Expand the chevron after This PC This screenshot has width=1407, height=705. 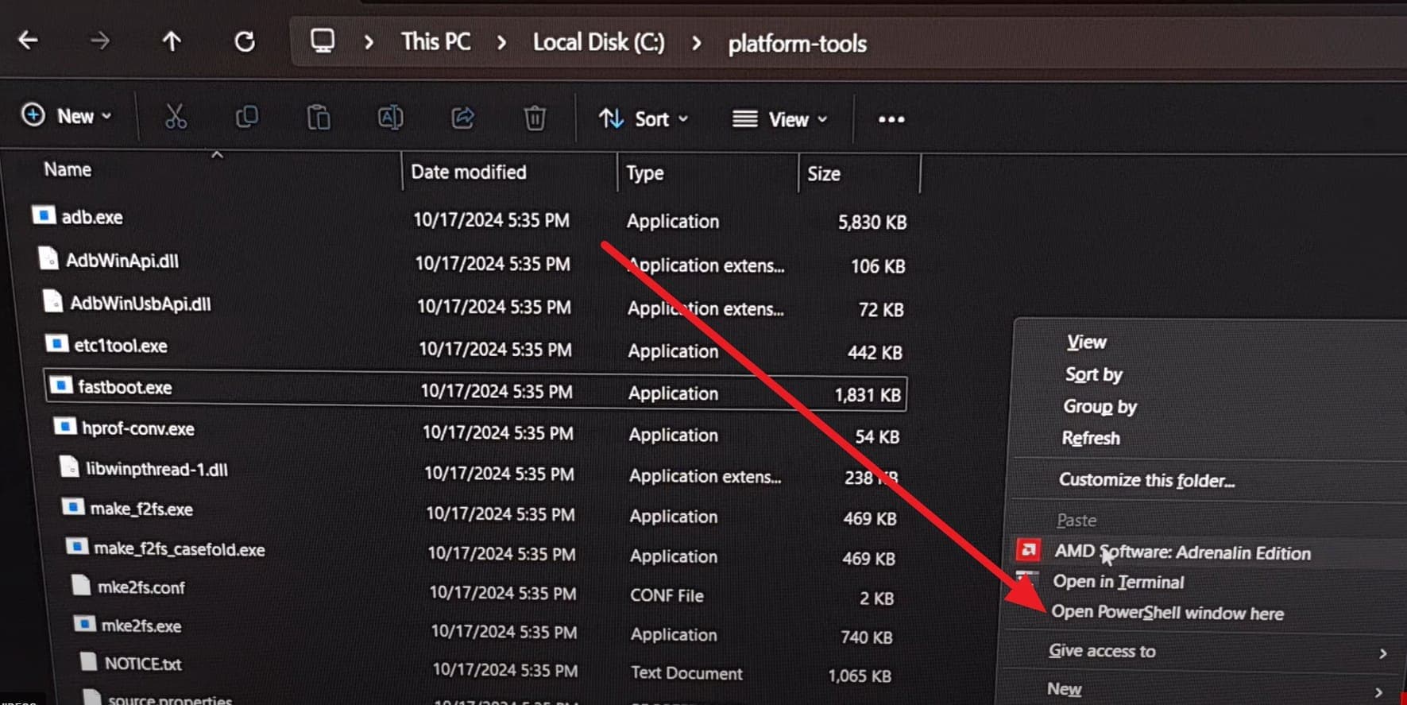501,42
